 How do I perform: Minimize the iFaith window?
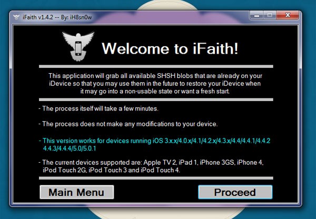(x=256, y=15)
